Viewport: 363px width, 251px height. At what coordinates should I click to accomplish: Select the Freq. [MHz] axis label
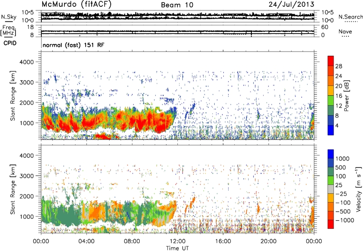(8, 30)
